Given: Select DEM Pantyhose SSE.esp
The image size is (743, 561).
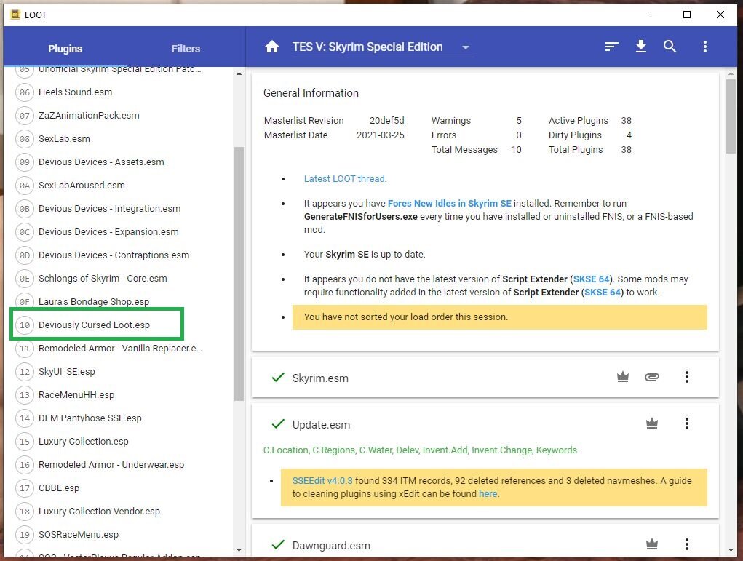Looking at the screenshot, I should tap(90, 418).
